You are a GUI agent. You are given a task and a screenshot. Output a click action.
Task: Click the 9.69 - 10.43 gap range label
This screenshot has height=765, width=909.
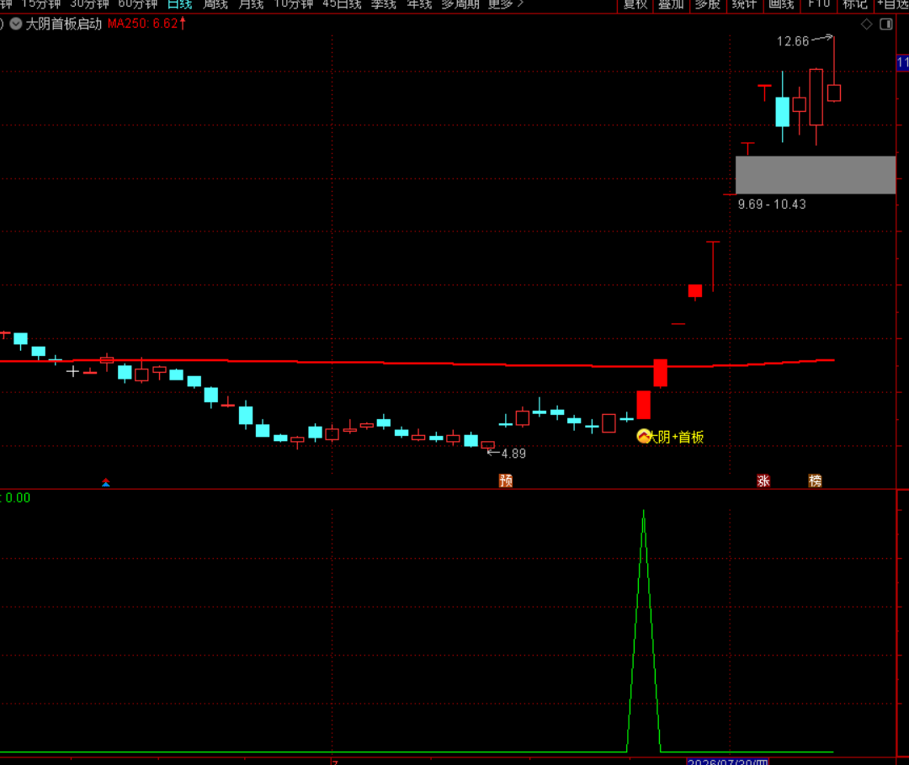[772, 204]
